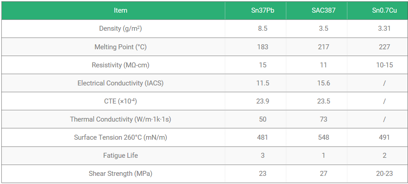Select the Sn37Pb column header
The image size is (408, 184).
[x=262, y=11]
